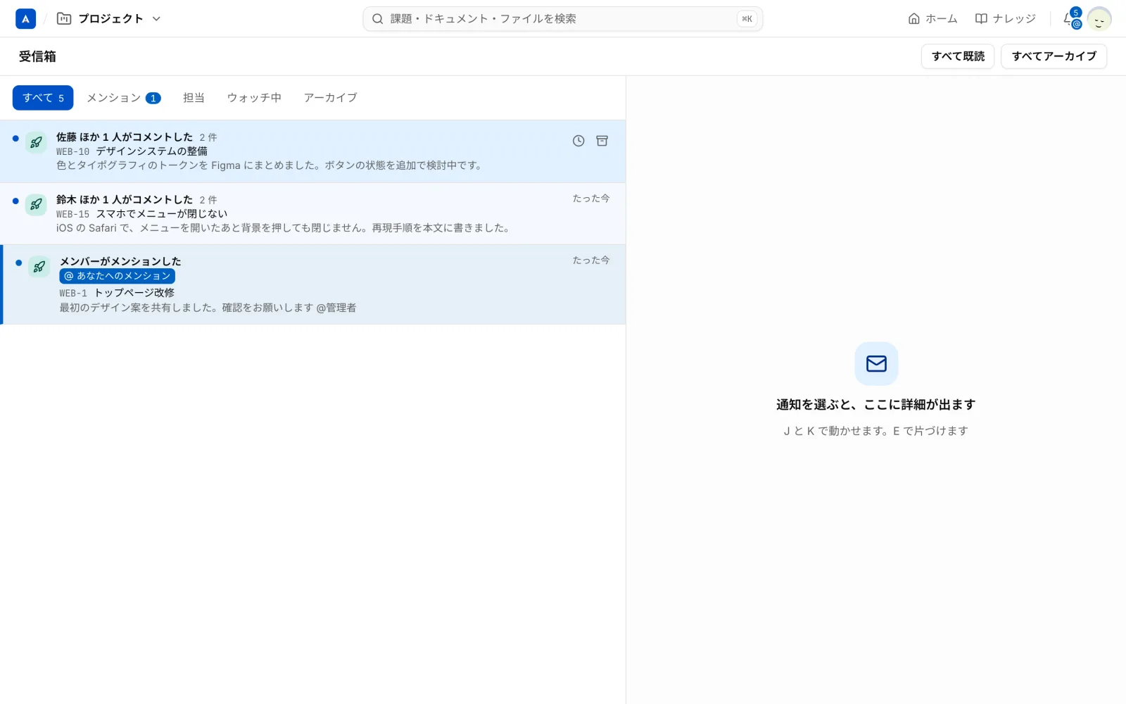
Task: Click the J と K keyboard shortcut hint
Action: coord(876,431)
